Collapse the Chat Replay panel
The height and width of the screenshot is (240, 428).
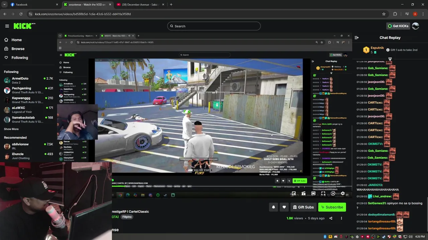coord(356,38)
